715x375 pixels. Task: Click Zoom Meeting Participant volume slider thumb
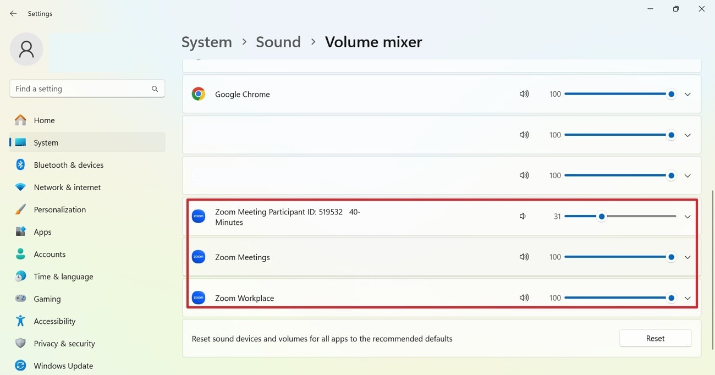point(602,217)
